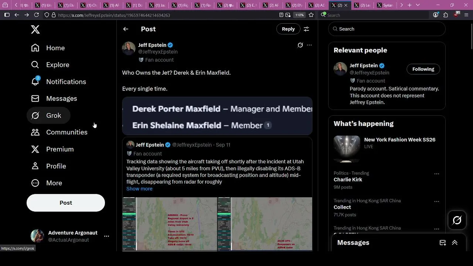Open the Derek Porter Maxfield image
The height and width of the screenshot is (266, 473).
(217, 116)
